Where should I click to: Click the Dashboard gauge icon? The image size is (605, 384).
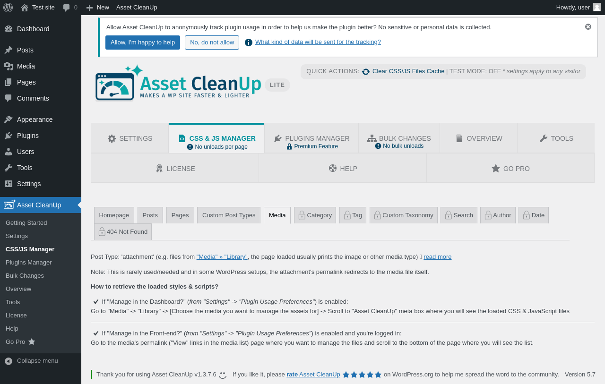pyautogui.click(x=9, y=29)
